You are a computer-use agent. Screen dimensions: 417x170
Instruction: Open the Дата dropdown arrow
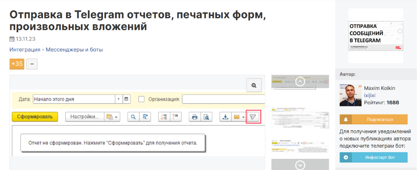click(x=119, y=99)
